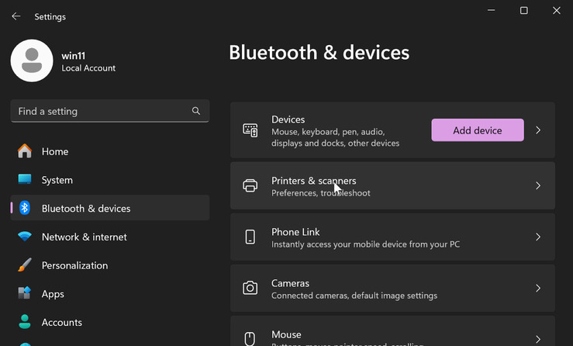The height and width of the screenshot is (346, 573).
Task: Open Personalization category
Action: [x=109, y=265]
